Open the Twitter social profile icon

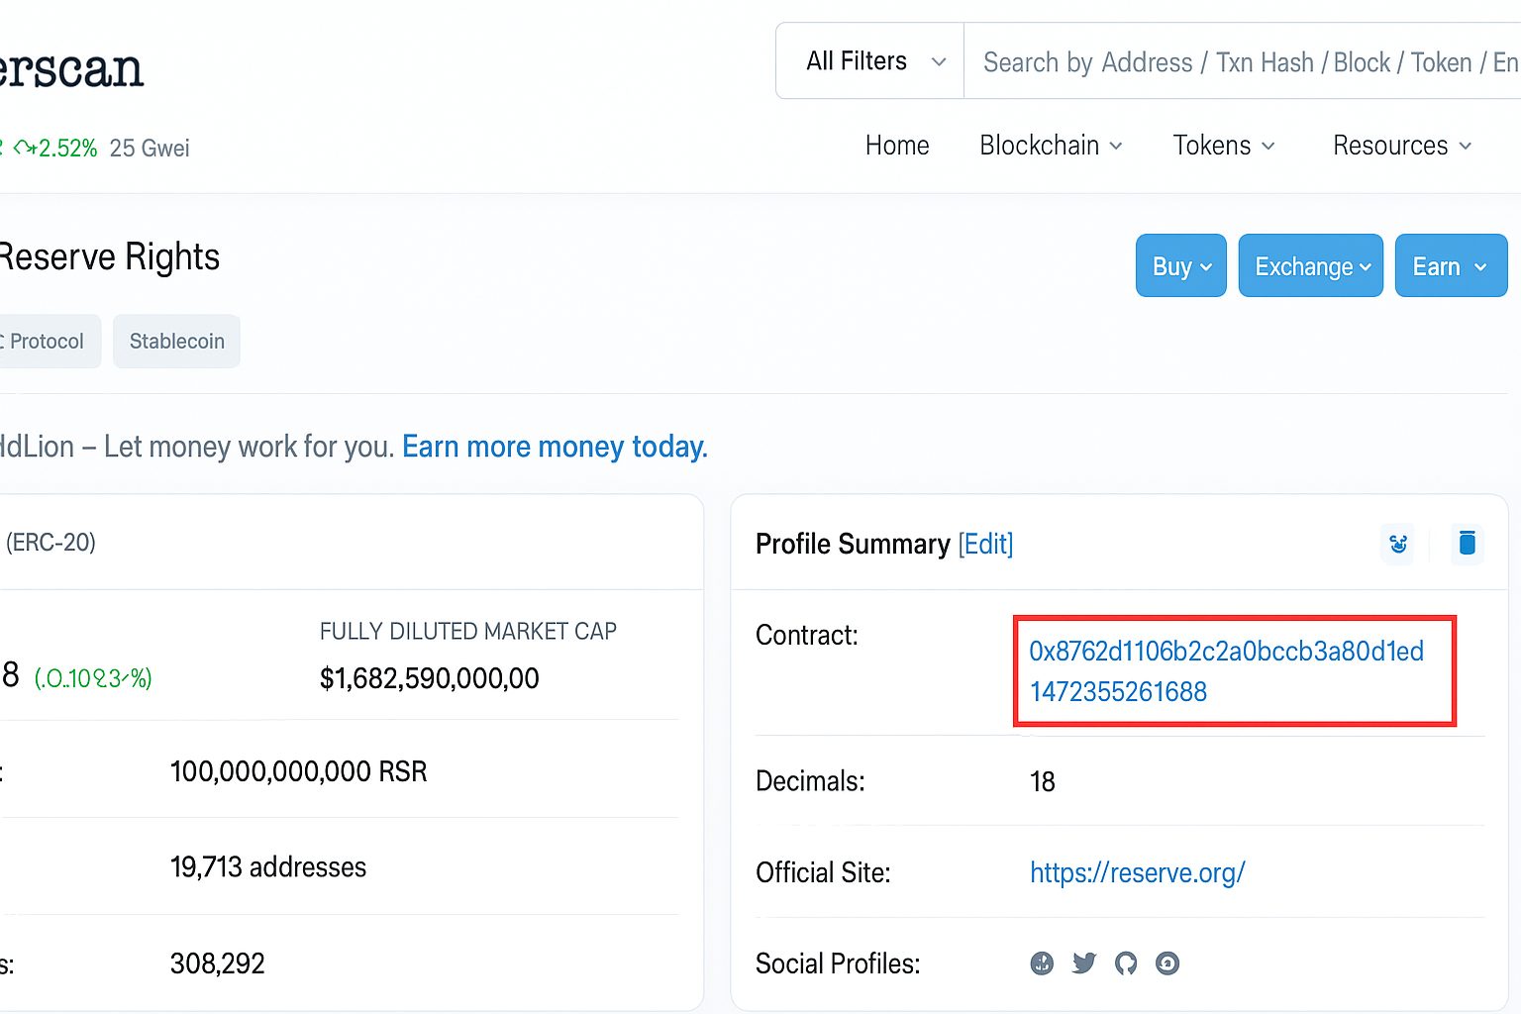(1084, 963)
